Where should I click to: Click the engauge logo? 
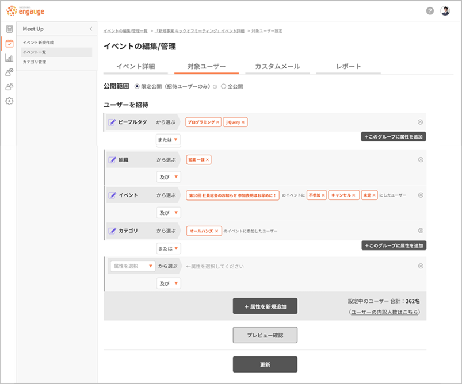click(x=24, y=10)
